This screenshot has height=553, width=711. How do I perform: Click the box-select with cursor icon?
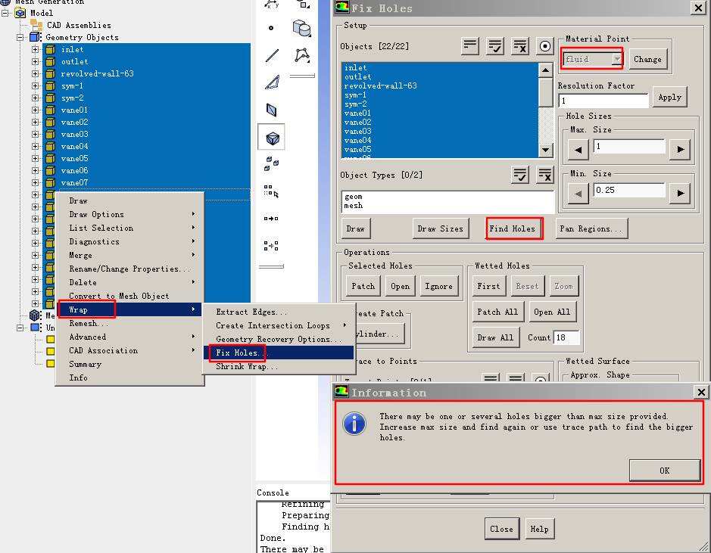click(x=271, y=191)
